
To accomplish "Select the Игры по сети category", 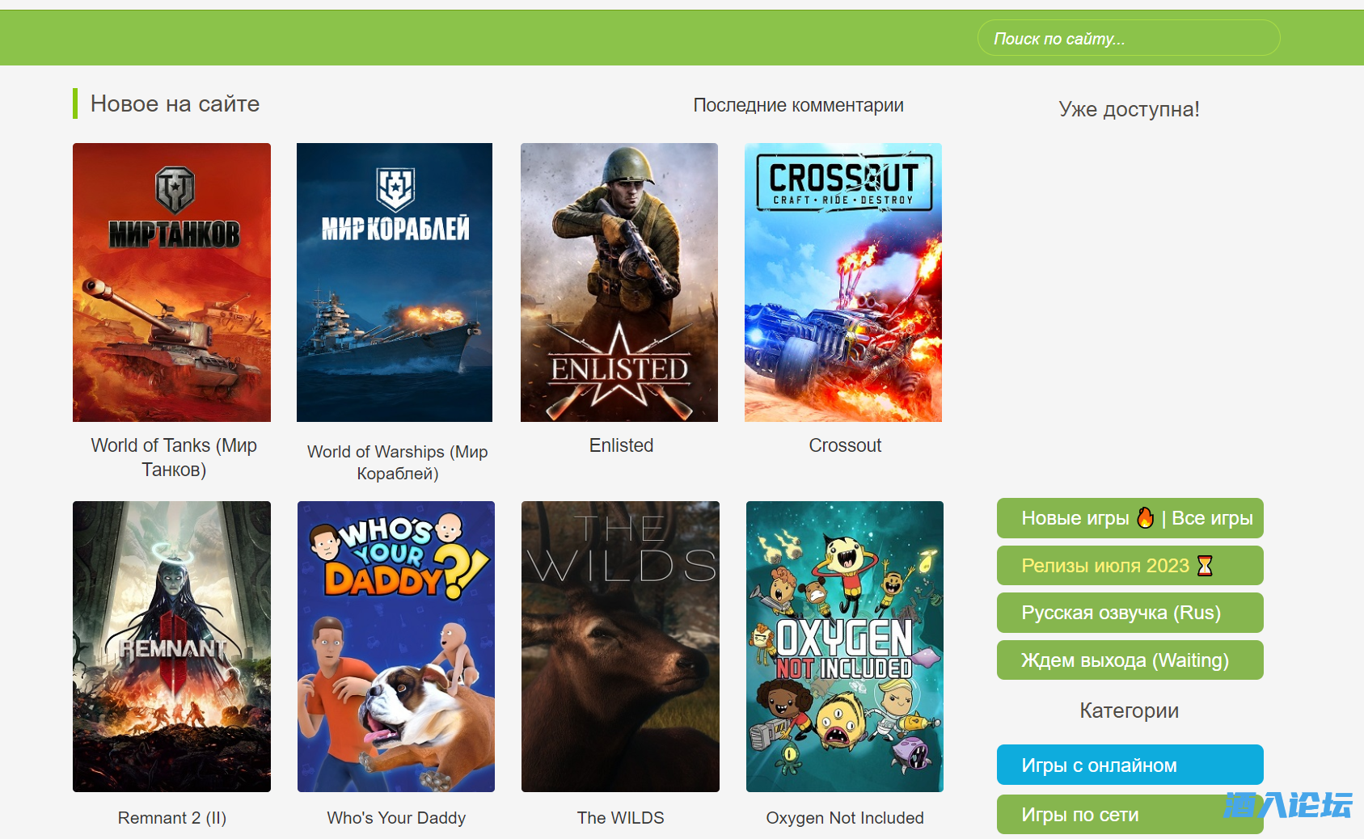I will tap(1130, 814).
